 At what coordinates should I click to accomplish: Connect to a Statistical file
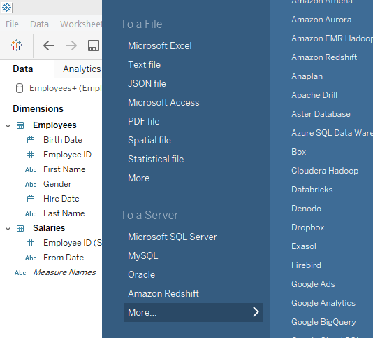156,159
